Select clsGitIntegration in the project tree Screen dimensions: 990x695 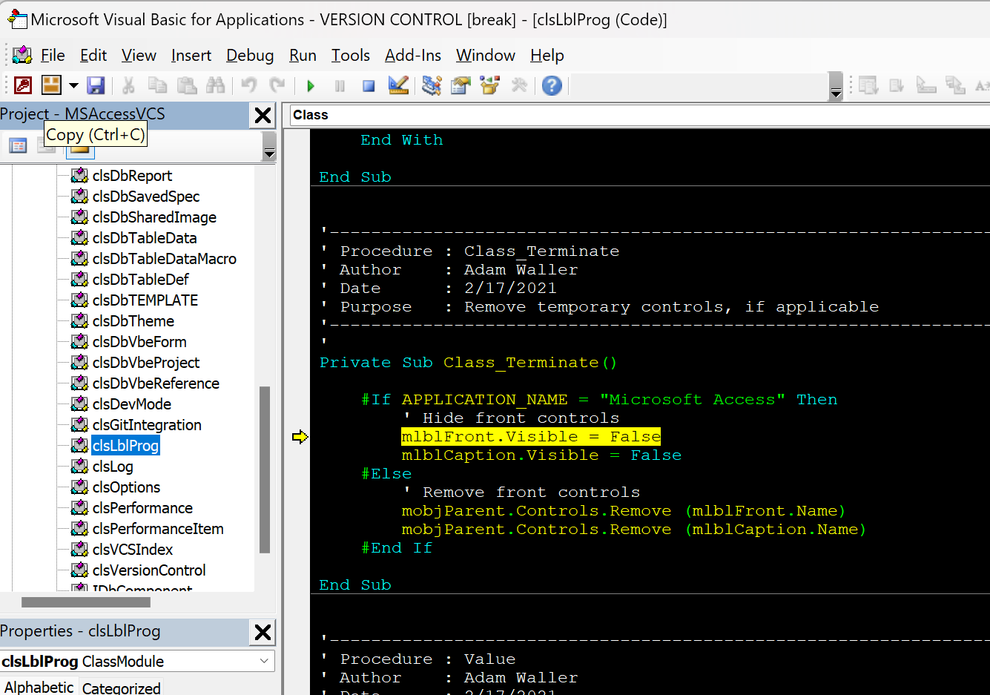(x=147, y=425)
